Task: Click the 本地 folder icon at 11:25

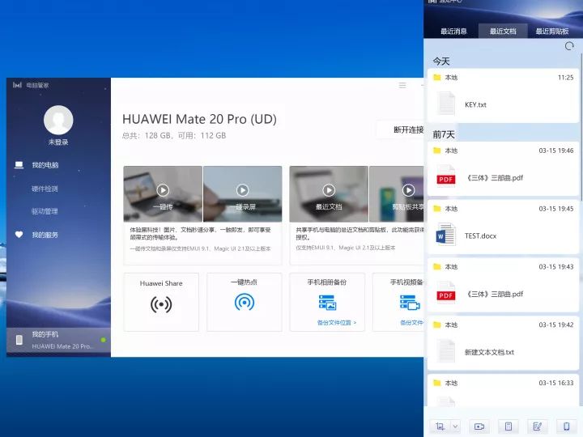Action: (x=437, y=78)
